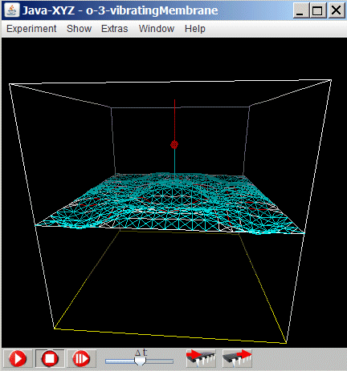Stop the simulation with the red stop button

(50, 358)
